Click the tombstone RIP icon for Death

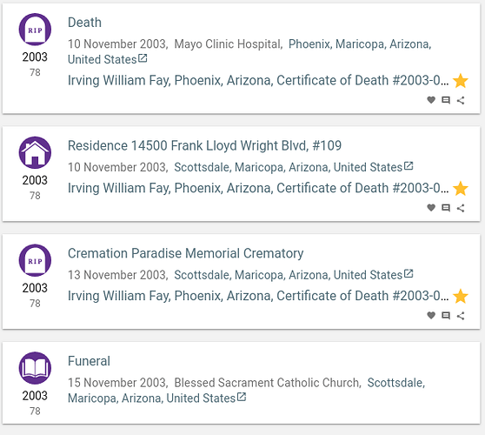point(35,30)
